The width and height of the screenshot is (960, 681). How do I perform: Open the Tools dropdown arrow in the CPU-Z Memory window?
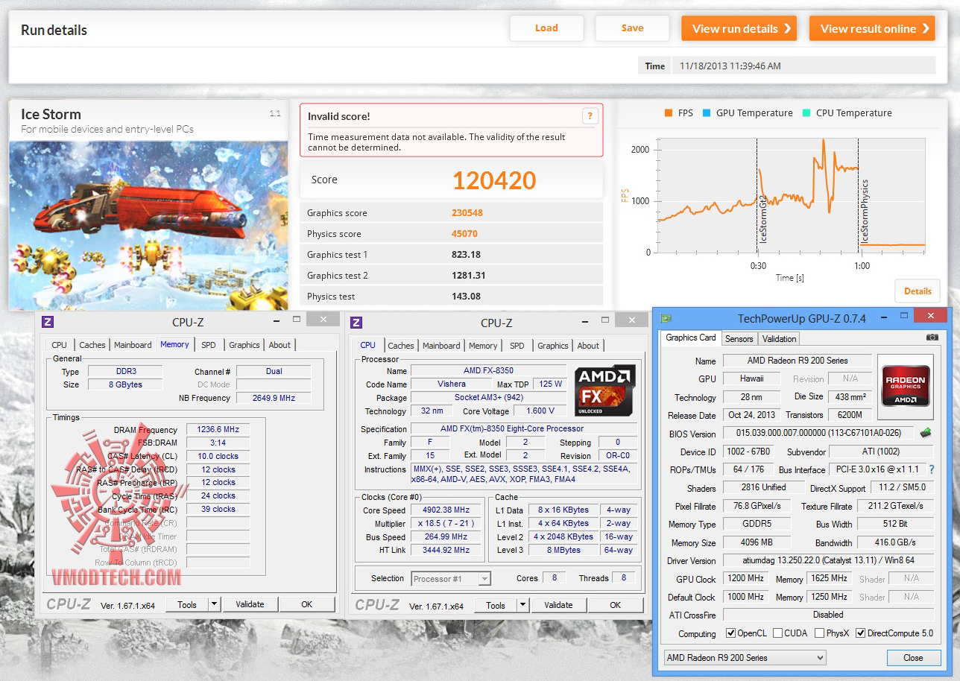pyautogui.click(x=214, y=604)
